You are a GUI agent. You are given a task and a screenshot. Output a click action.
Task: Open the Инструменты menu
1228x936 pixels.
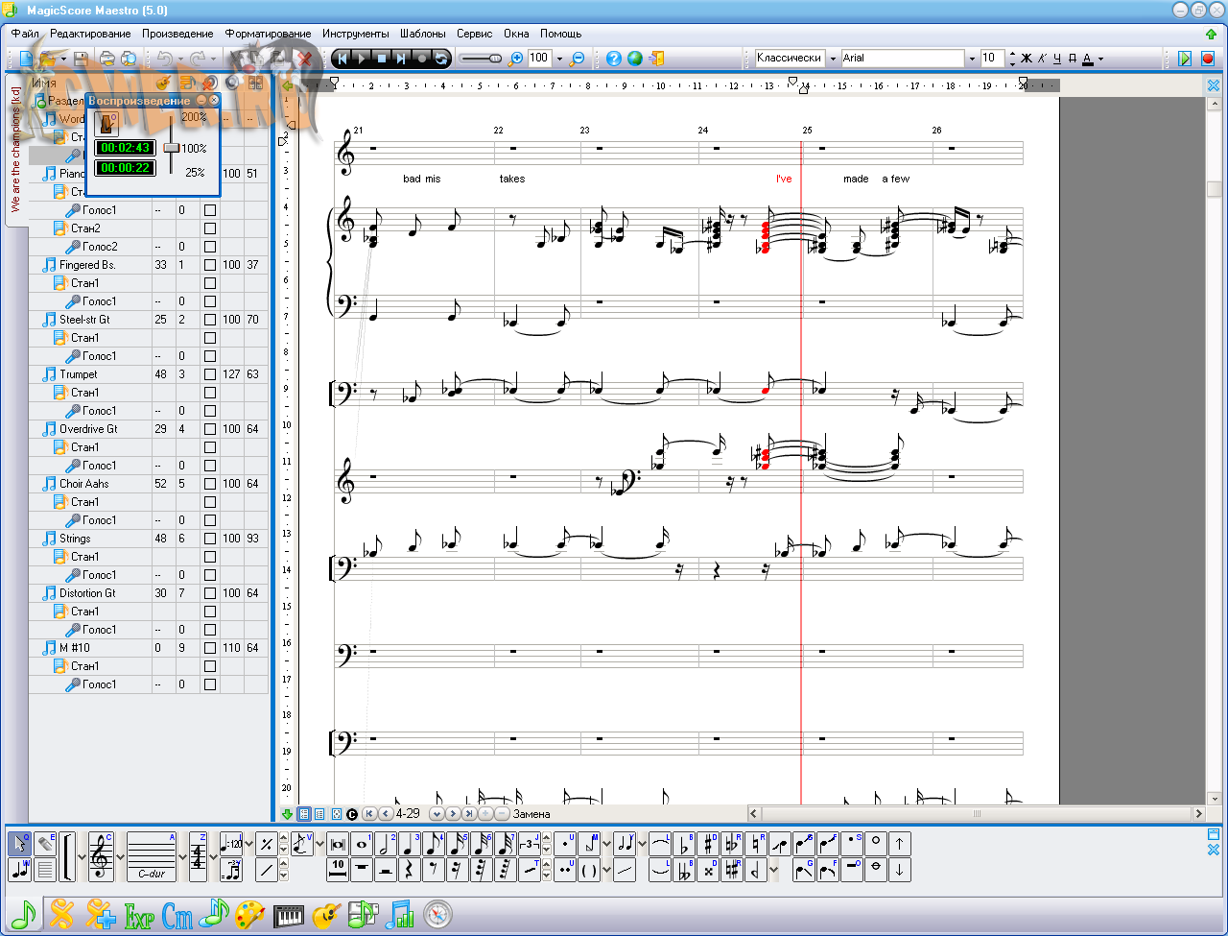click(355, 34)
